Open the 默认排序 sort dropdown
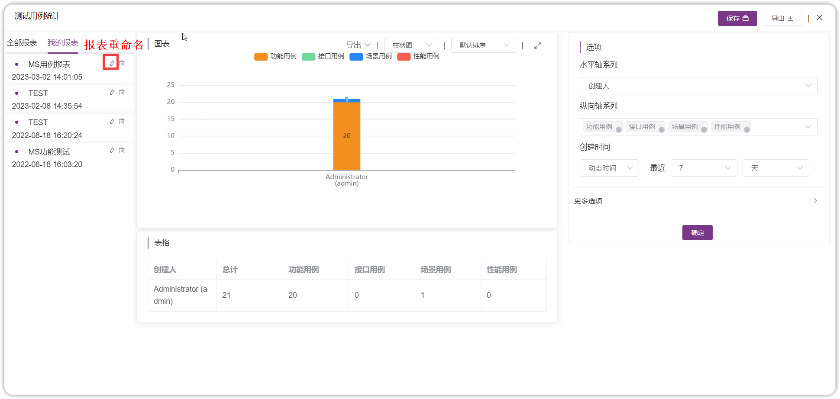Image resolution: width=840 pixels, height=399 pixels. [x=483, y=45]
